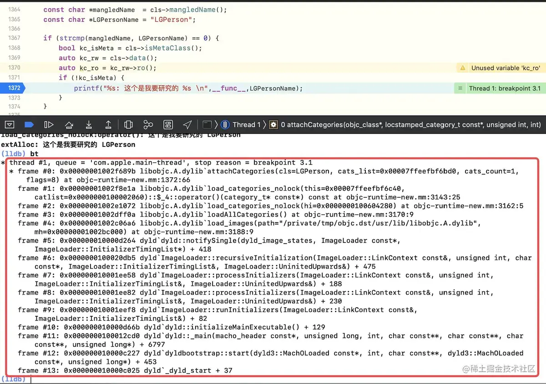Screen dimensions: 546x384
Task: Click frame #8 processInitializers + 230 line
Action: coord(256,297)
